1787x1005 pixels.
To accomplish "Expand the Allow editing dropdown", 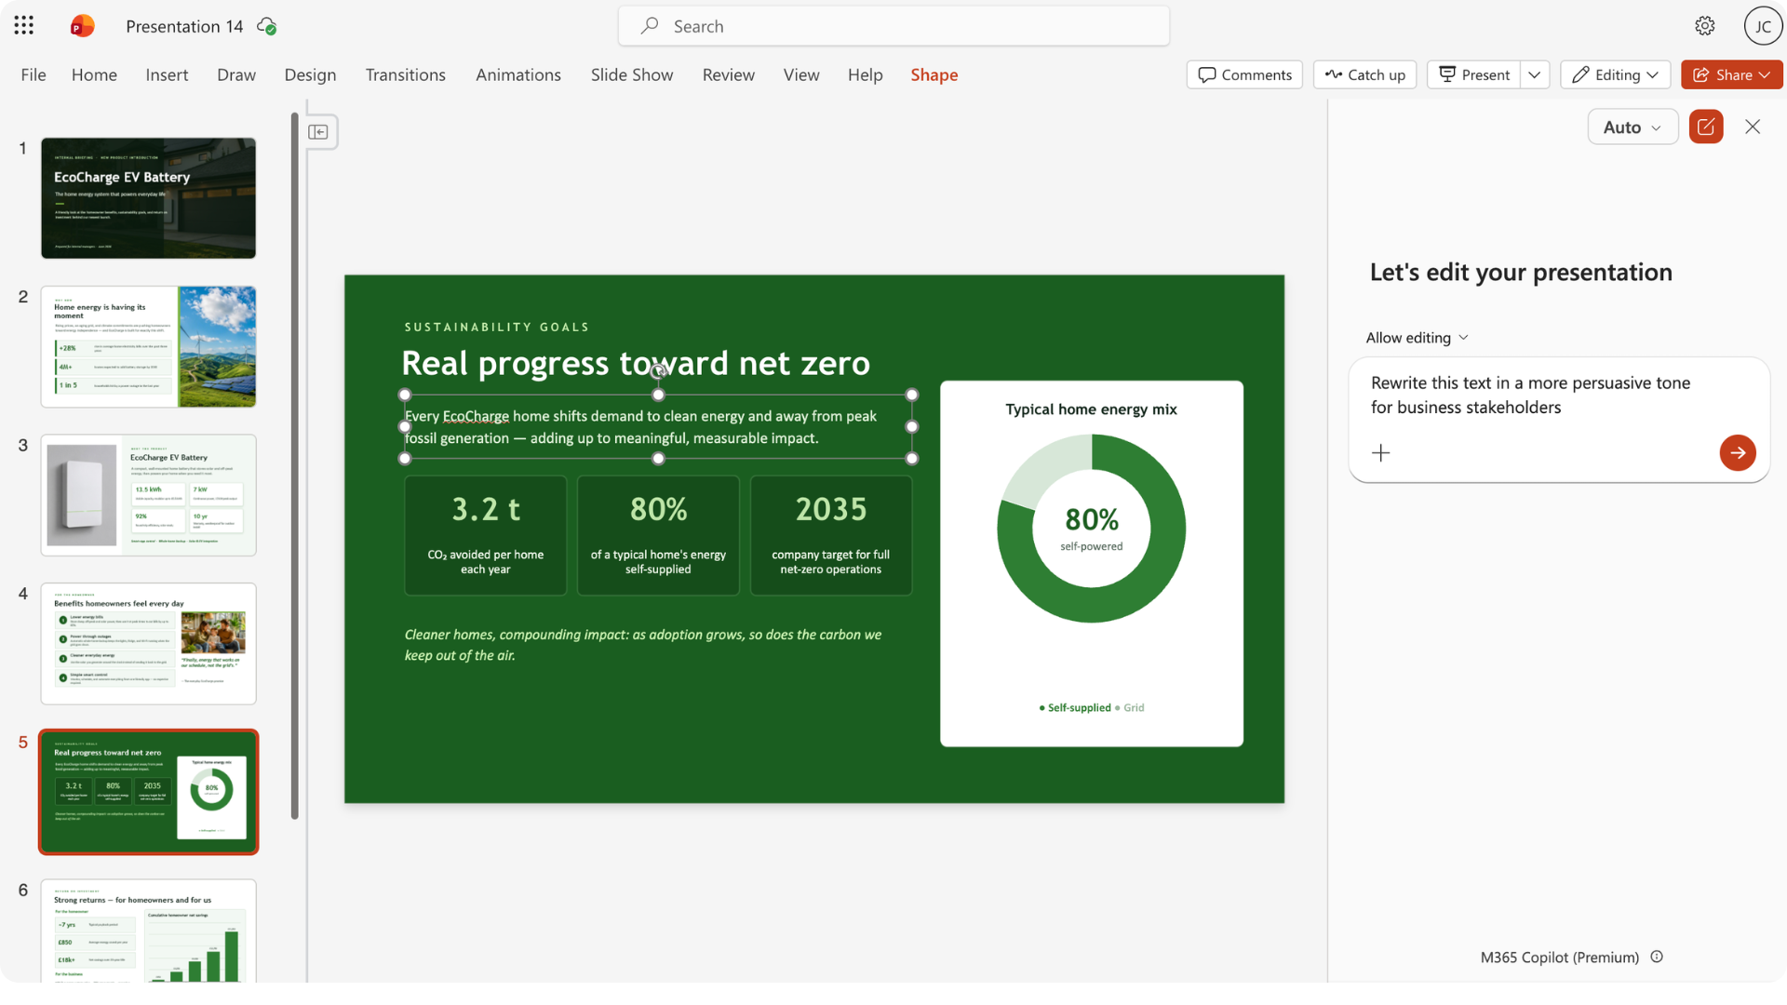I will pyautogui.click(x=1416, y=338).
